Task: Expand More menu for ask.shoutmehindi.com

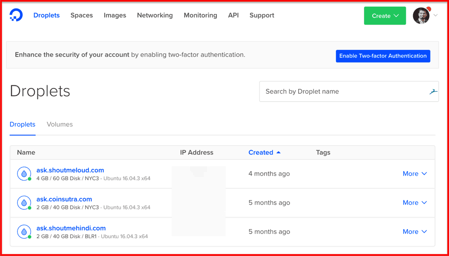Action: tap(414, 232)
